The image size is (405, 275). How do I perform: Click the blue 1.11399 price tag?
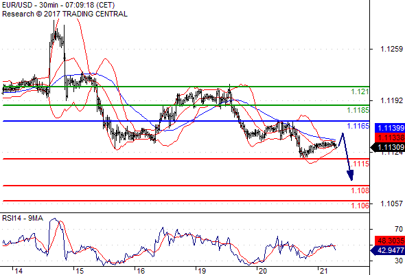(x=390, y=128)
